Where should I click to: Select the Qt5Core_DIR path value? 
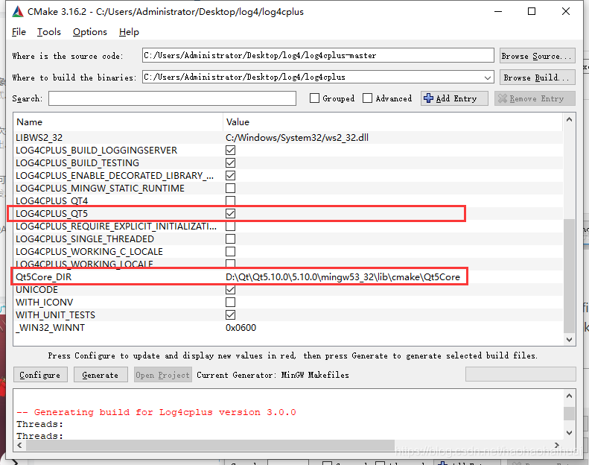(x=343, y=277)
